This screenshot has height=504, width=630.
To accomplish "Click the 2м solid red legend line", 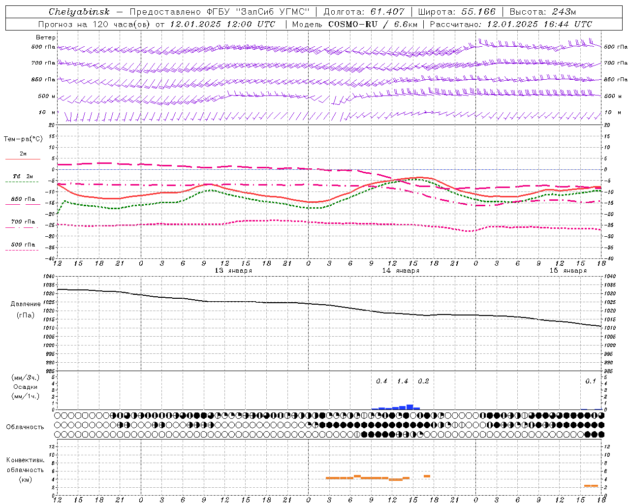I will [x=23, y=159].
